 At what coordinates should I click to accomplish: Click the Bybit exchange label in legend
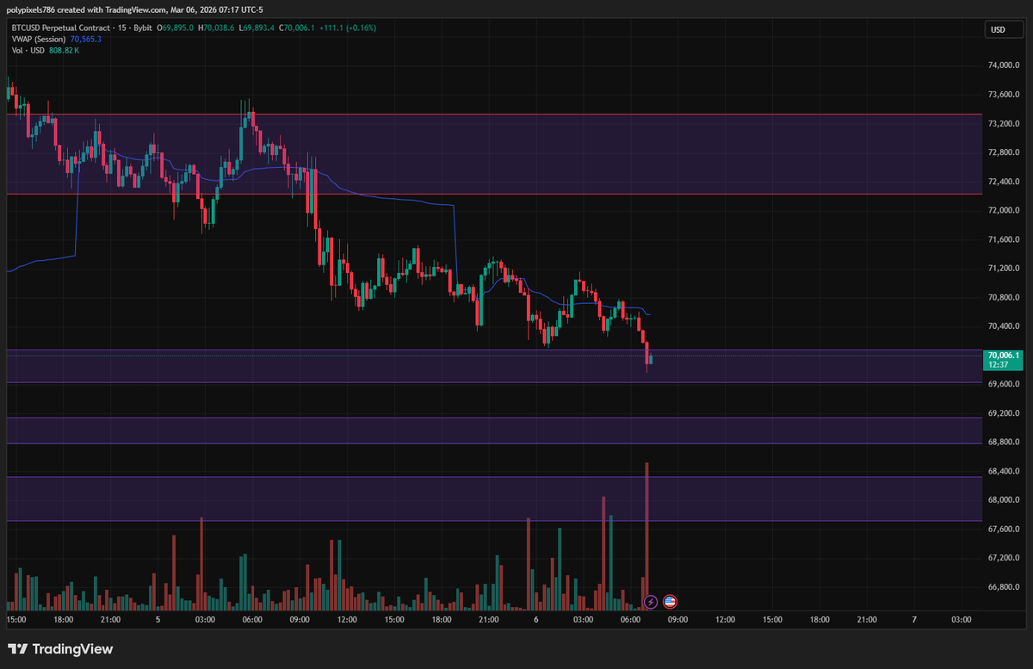pyautogui.click(x=143, y=28)
